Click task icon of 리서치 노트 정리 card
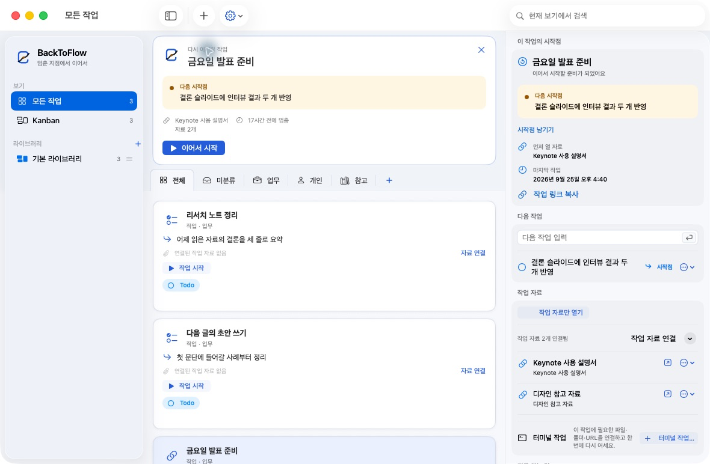The width and height of the screenshot is (710, 464). (x=171, y=220)
